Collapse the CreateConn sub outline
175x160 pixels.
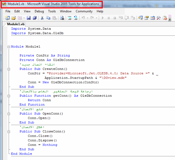pos(9,69)
